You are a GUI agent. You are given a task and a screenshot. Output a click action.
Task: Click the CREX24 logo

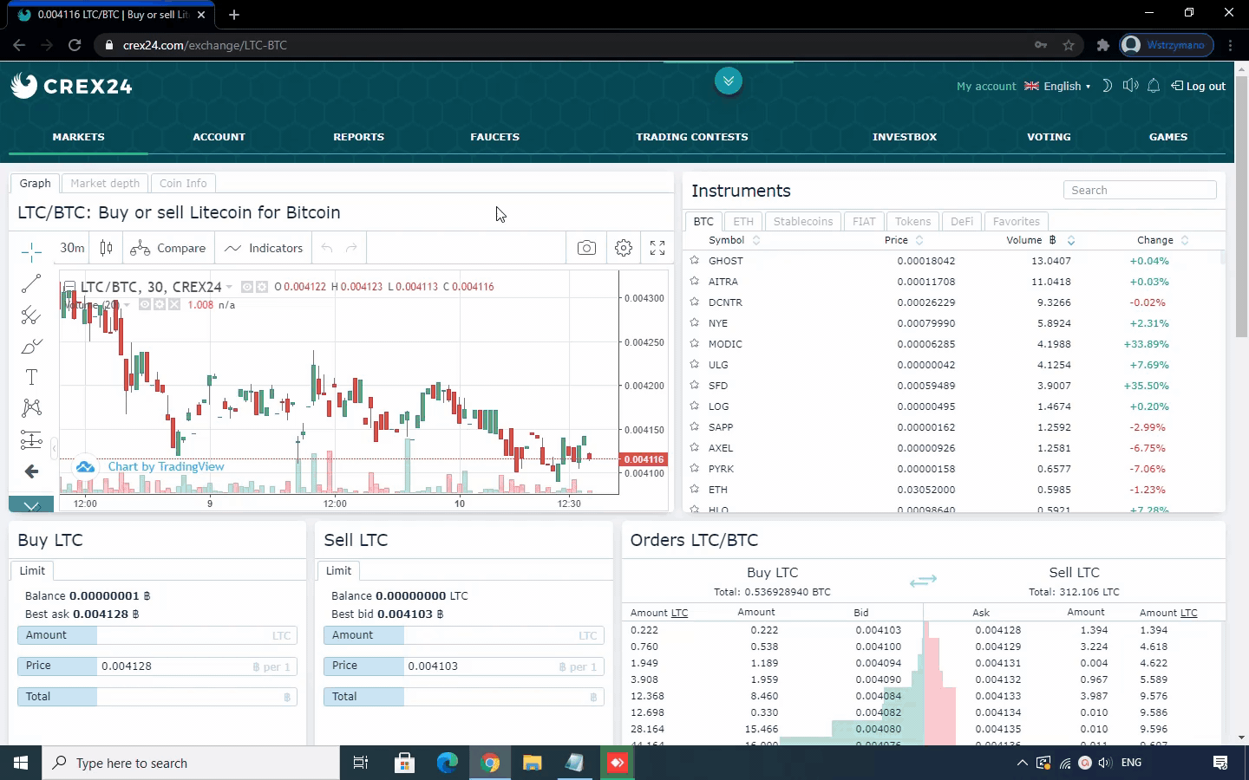click(x=72, y=86)
